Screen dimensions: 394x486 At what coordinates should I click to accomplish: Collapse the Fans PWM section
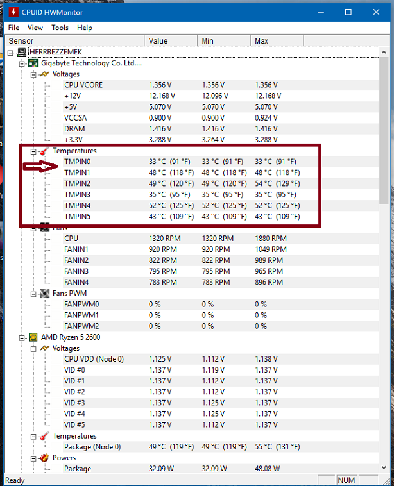coord(33,294)
